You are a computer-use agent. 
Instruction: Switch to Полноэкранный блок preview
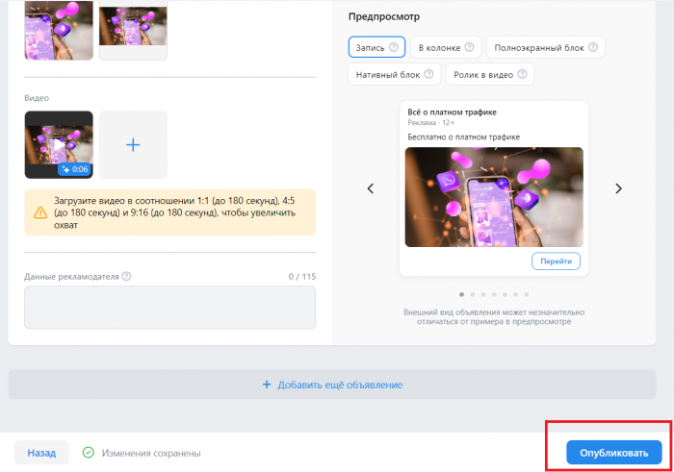(x=539, y=47)
